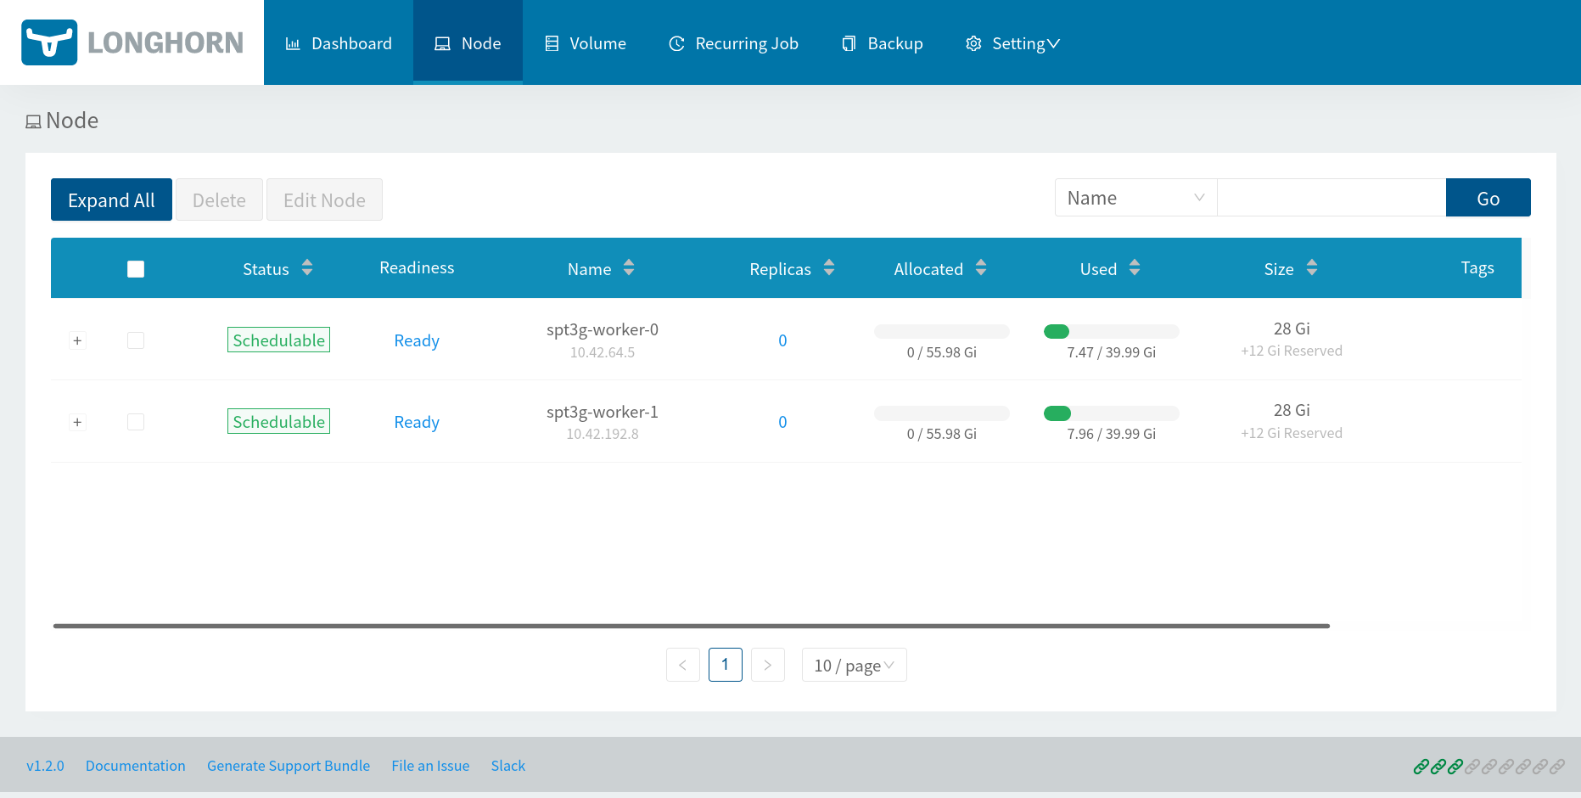Click replicas count 0 for spt3g-worker-0
This screenshot has width=1581, height=798.
(782, 340)
